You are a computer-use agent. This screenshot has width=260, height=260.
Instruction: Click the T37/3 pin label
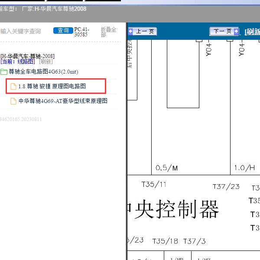click(x=195, y=241)
